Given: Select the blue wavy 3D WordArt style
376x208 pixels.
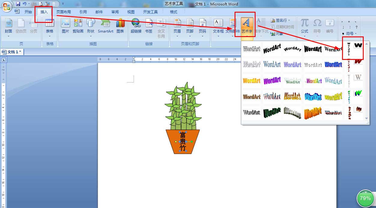Looking at the screenshot, I should coord(313,97).
